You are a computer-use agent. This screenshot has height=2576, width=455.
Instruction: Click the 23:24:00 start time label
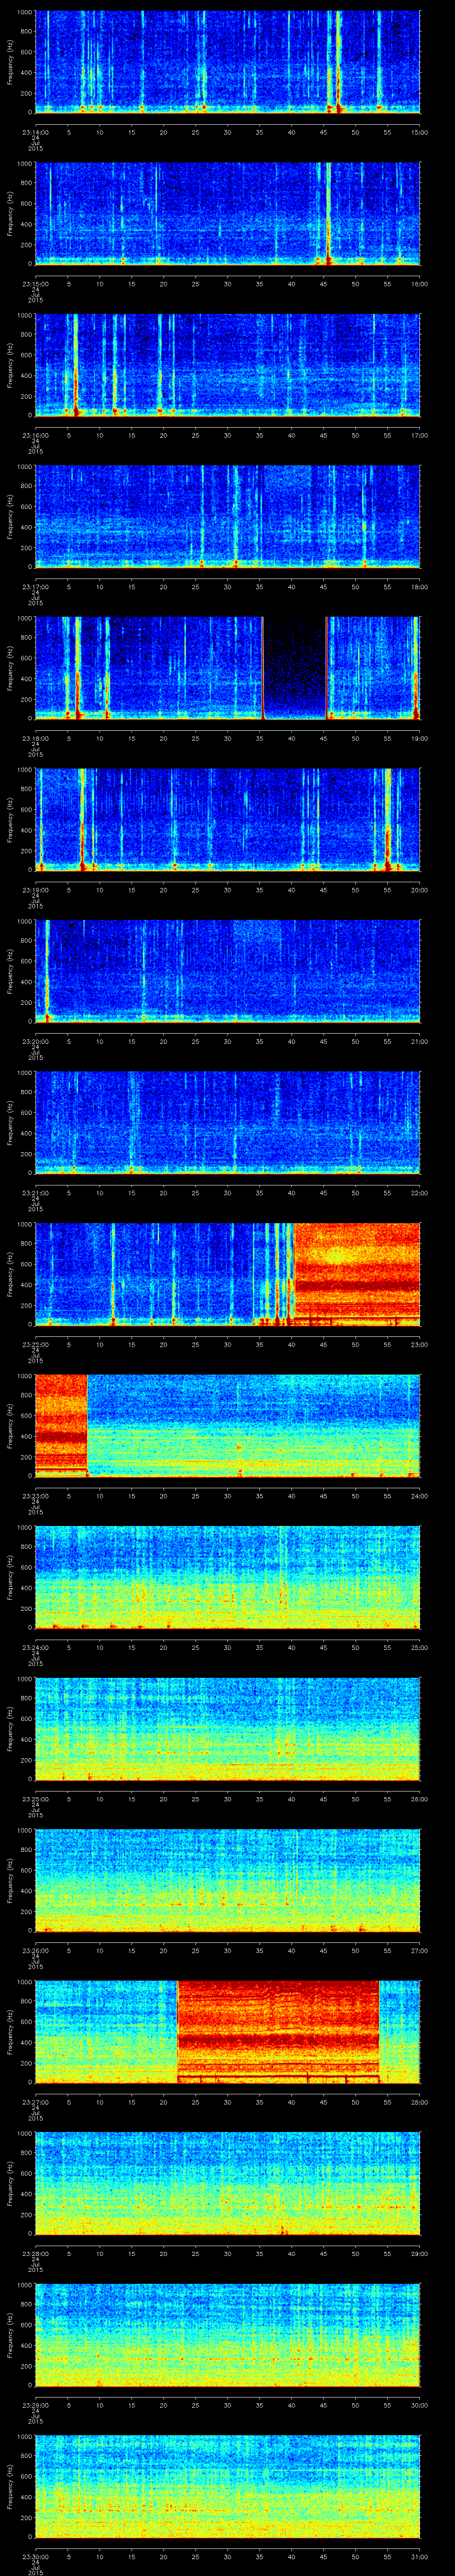pyautogui.click(x=35, y=1647)
